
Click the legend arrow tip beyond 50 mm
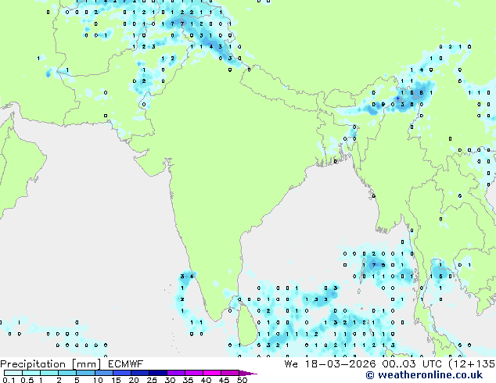tap(248, 374)
